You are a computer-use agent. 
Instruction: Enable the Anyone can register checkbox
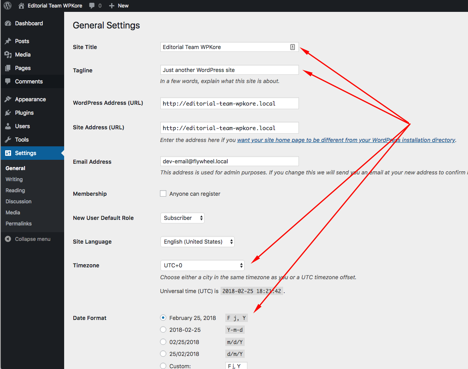(x=163, y=194)
